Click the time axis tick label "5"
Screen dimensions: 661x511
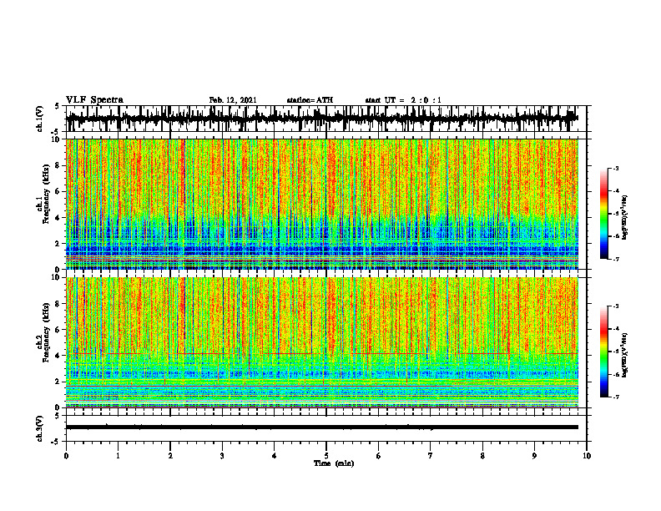point(326,456)
